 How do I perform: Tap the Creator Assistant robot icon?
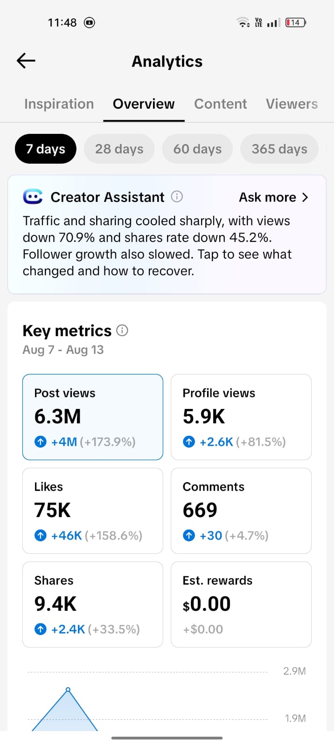(x=33, y=197)
